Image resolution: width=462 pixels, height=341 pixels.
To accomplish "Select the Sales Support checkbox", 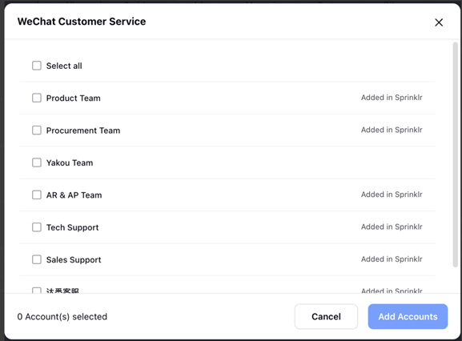I will [37, 259].
